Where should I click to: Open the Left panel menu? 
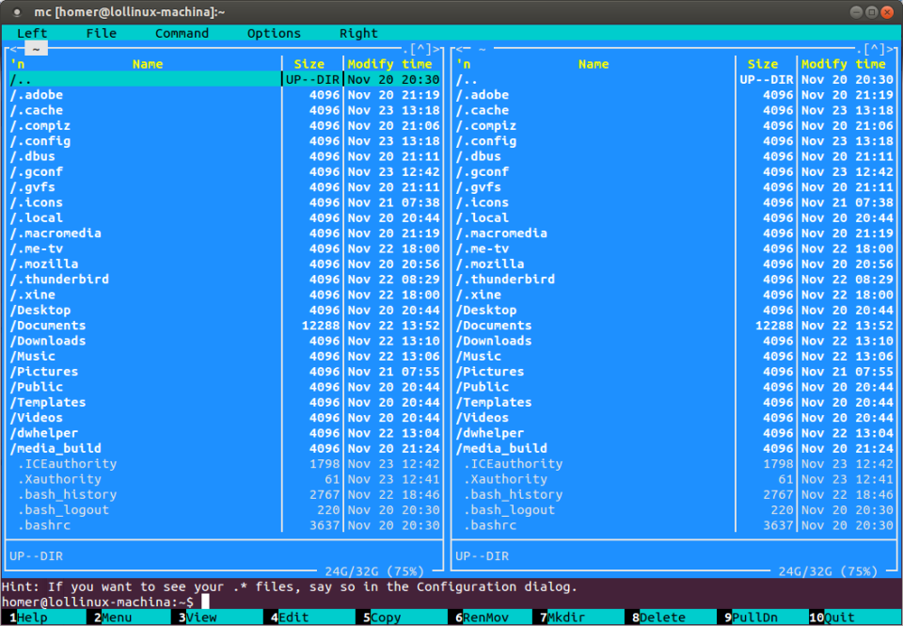pyautogui.click(x=32, y=34)
